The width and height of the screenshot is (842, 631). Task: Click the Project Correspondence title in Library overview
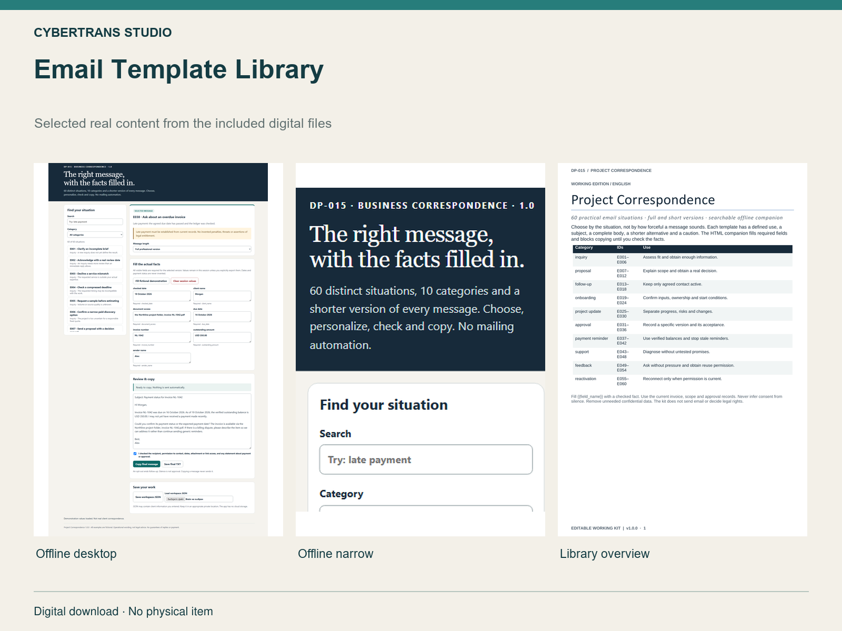click(x=643, y=200)
